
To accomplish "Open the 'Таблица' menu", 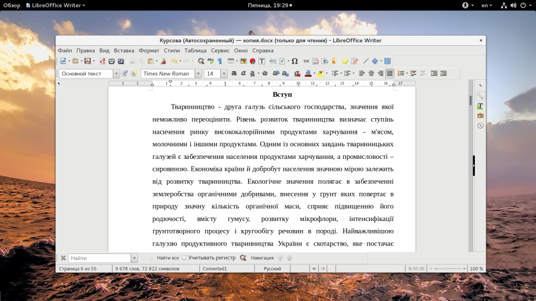I will [x=195, y=51].
